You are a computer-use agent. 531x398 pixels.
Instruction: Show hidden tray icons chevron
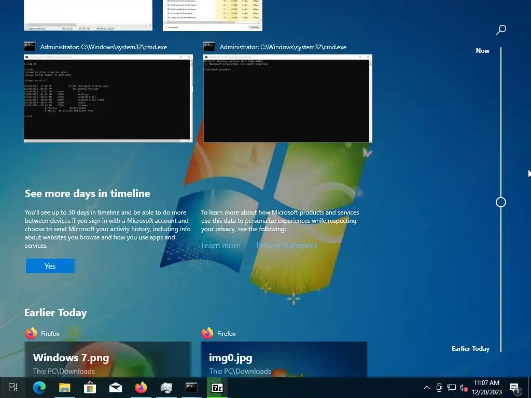(x=427, y=388)
